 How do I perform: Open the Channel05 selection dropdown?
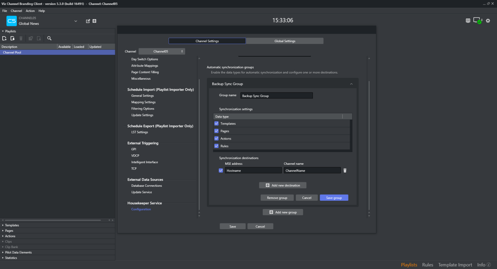point(162,51)
